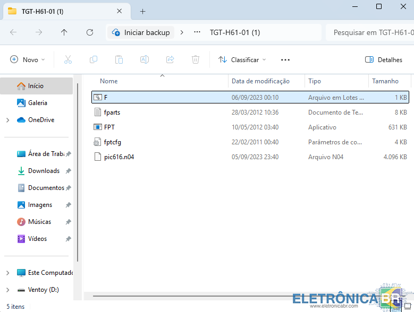The width and height of the screenshot is (414, 312).
Task: Click the Delete trash icon
Action: coord(196,60)
